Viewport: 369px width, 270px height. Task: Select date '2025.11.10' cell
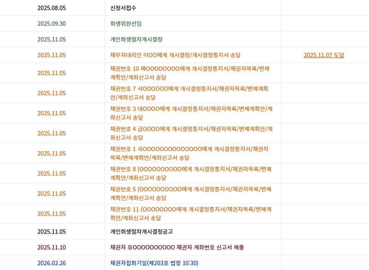pyautogui.click(x=52, y=247)
